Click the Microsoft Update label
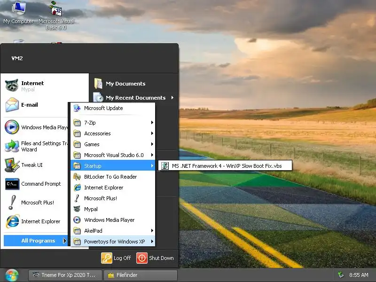 click(103, 108)
